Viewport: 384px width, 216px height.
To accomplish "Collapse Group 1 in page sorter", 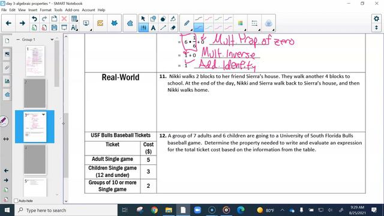I will [18, 40].
